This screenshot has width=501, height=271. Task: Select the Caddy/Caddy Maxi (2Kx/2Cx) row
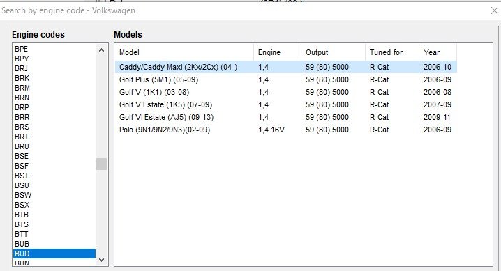click(286, 67)
